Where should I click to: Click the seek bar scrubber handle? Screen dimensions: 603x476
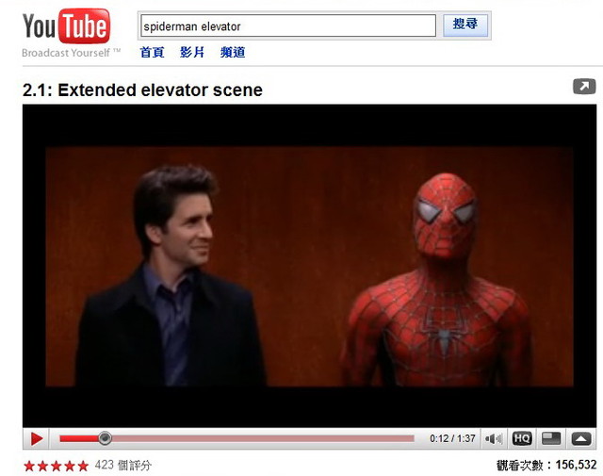[105, 438]
